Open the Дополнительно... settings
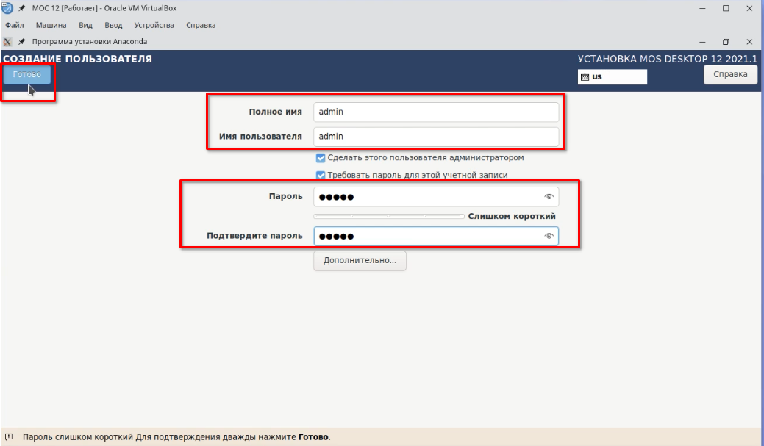Screen dimensions: 764x446 (360, 261)
